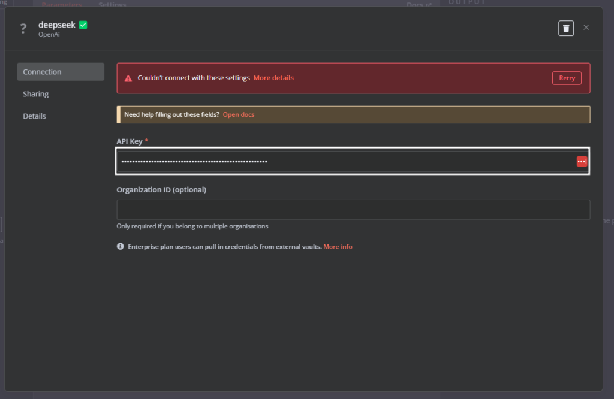
Task: Delete the deepseek credential with trash icon
Action: (x=566, y=28)
